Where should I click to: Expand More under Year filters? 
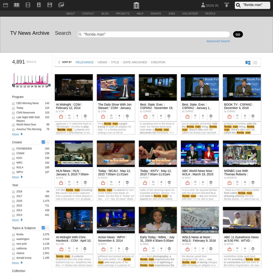coord(17,220)
